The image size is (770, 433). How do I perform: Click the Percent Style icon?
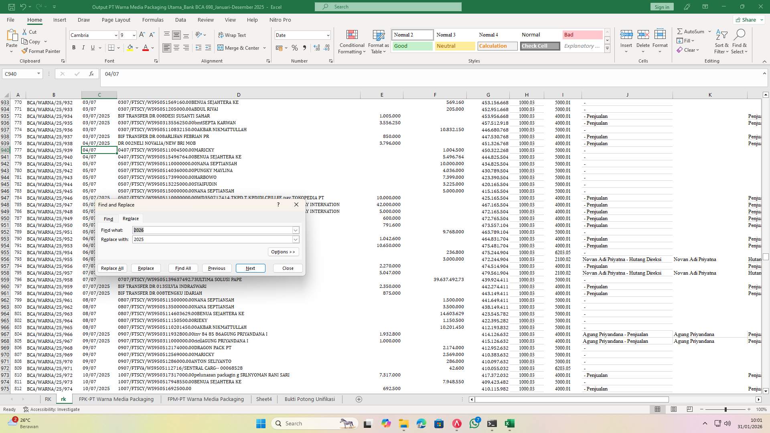[295, 48]
